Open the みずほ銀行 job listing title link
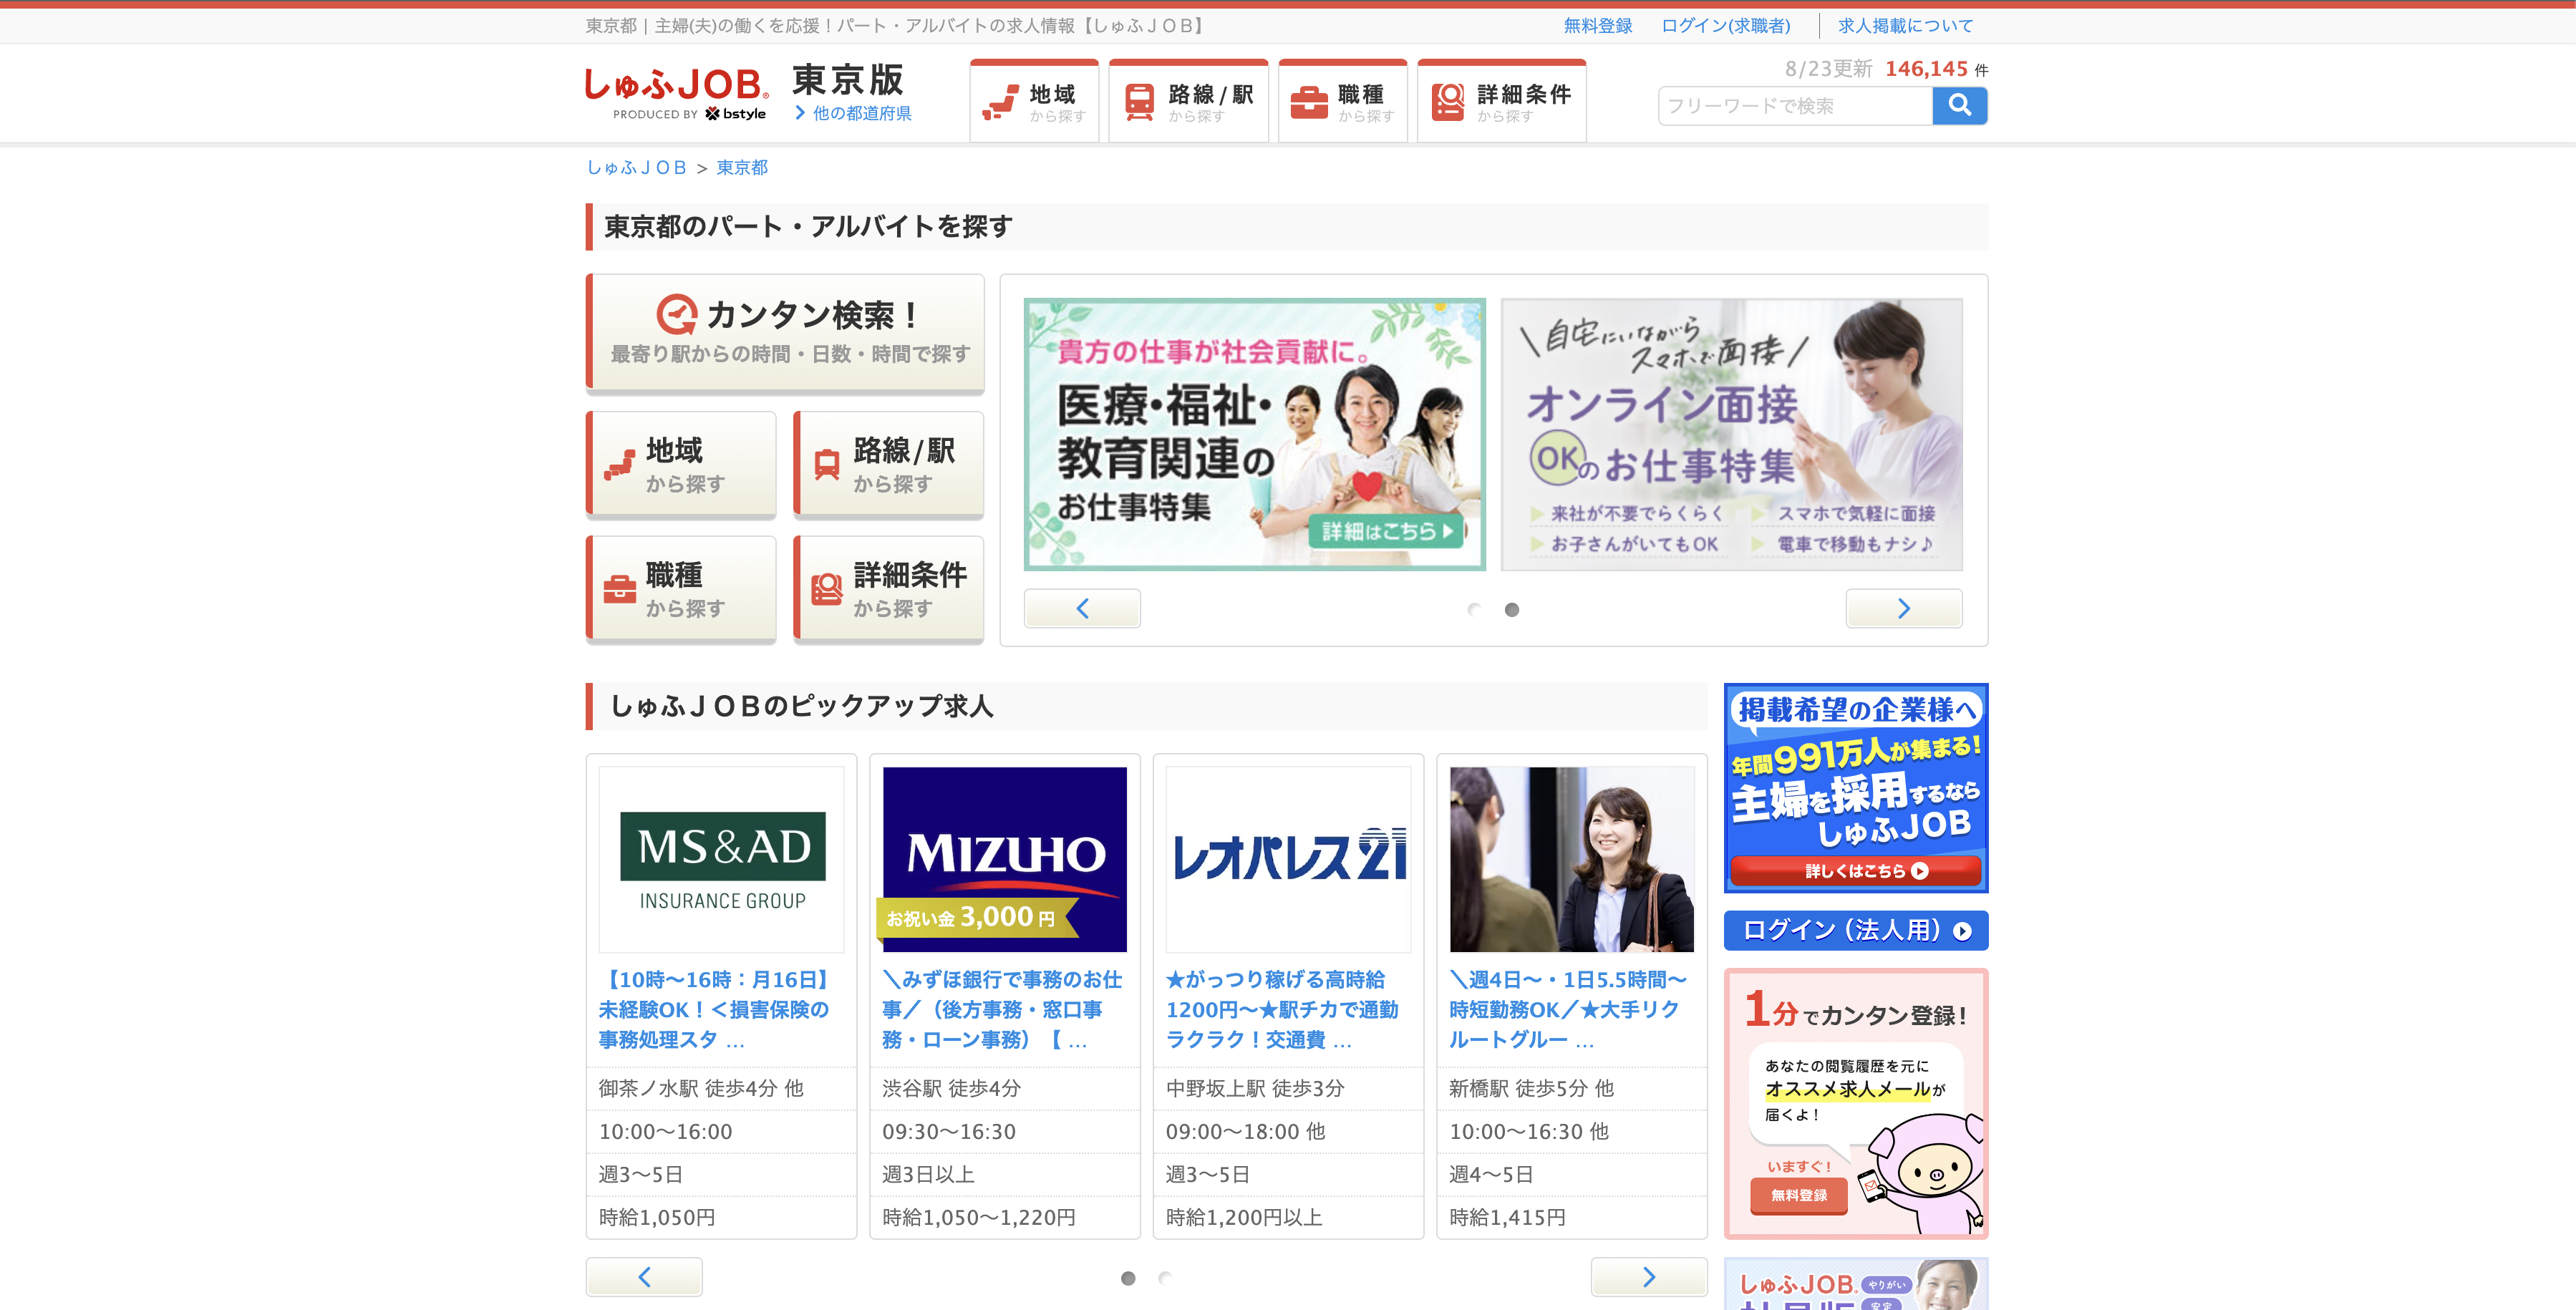The height and width of the screenshot is (1310, 2576). [1003, 1009]
